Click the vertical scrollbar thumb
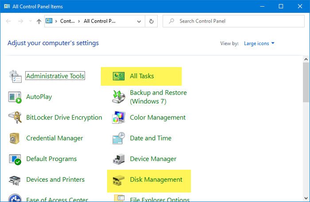Image resolution: width=310 pixels, height=202 pixels. 306,83
